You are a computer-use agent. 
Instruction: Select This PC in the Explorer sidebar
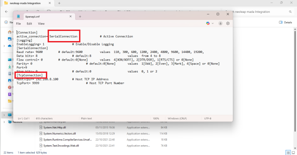tap(10, 115)
